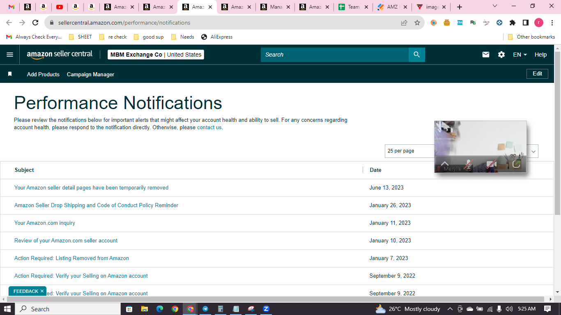The image size is (561, 315).
Task: Go back using the browser back arrow
Action: (9, 23)
